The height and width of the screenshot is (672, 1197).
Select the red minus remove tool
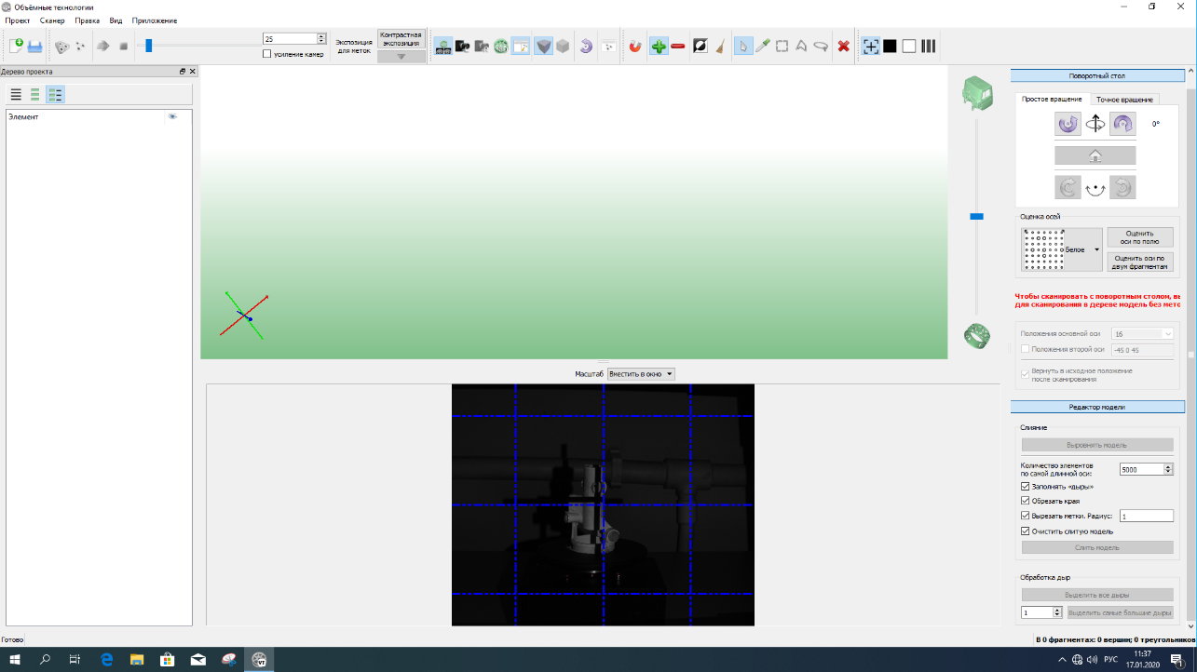677,46
